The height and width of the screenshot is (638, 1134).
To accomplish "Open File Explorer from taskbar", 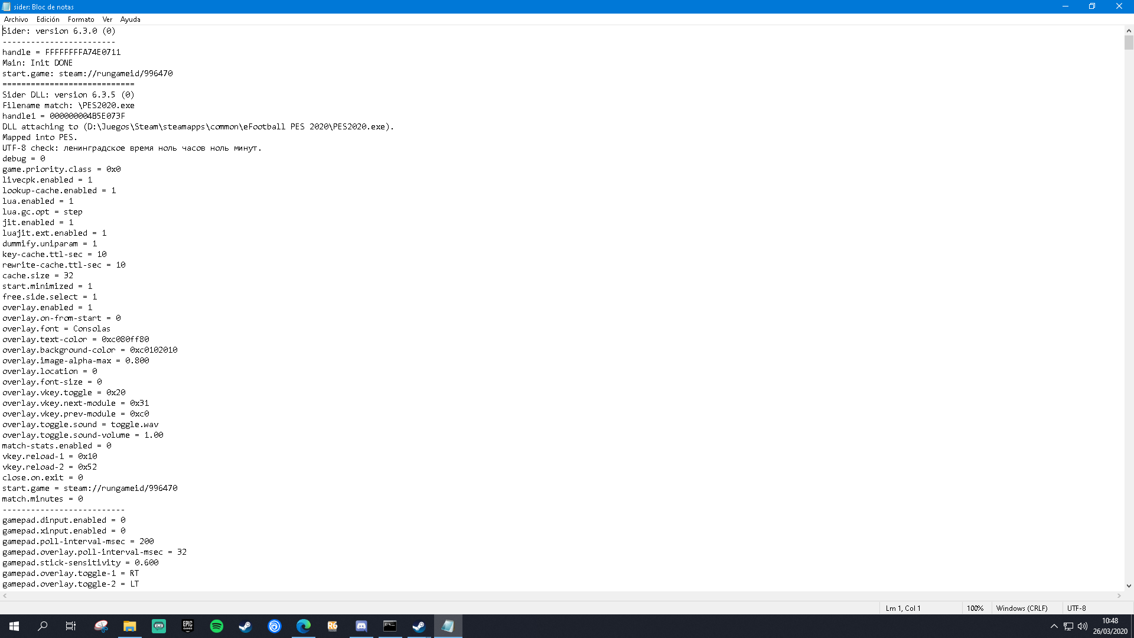I will 130,626.
